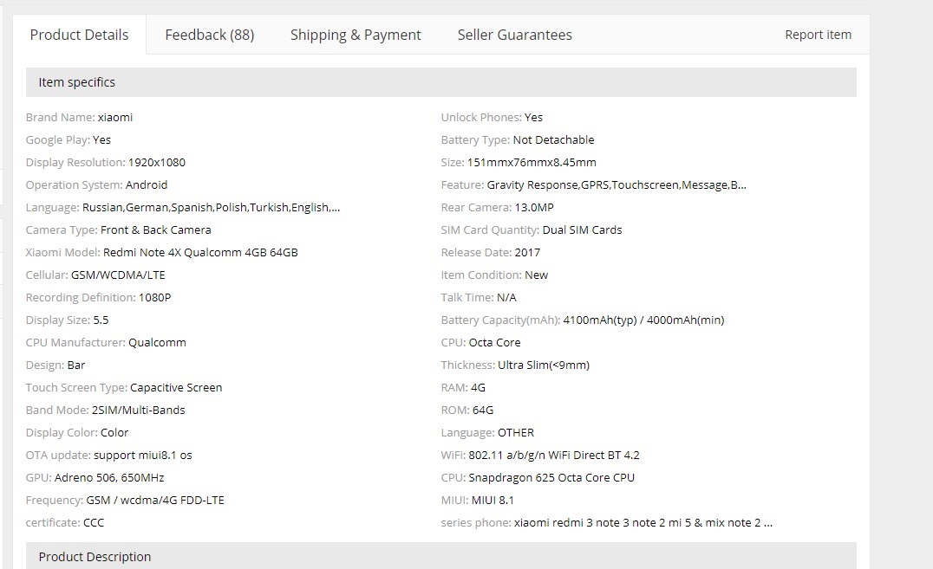The width and height of the screenshot is (933, 569).
Task: Select the Seller Guarantees tab
Action: [514, 35]
